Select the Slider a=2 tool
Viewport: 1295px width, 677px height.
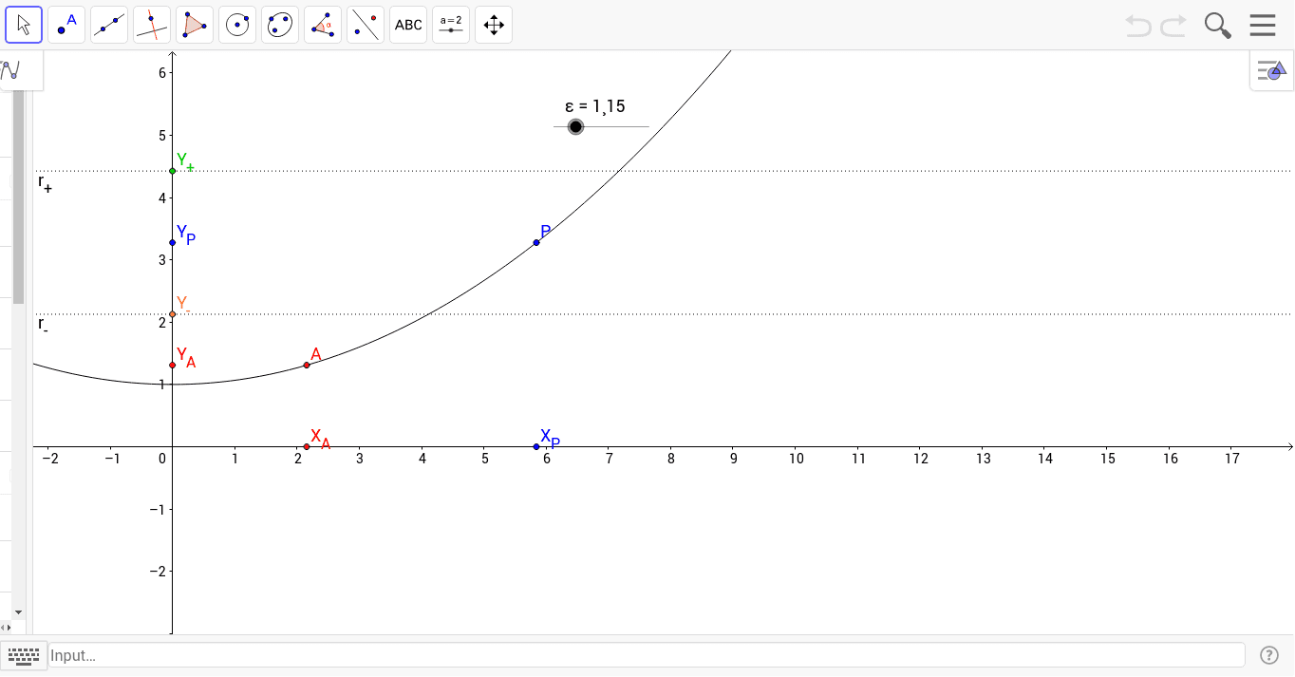(451, 25)
